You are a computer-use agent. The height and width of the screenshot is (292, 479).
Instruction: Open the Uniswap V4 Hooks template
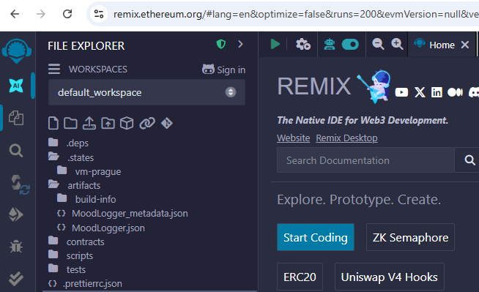click(x=389, y=277)
